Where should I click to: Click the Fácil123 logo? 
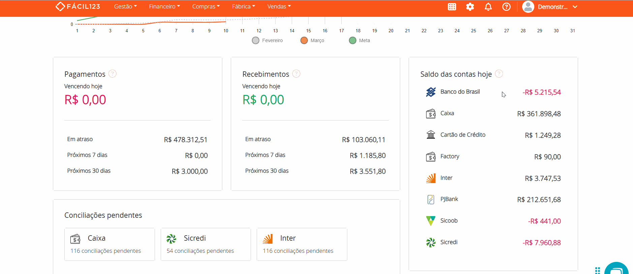[x=78, y=6]
